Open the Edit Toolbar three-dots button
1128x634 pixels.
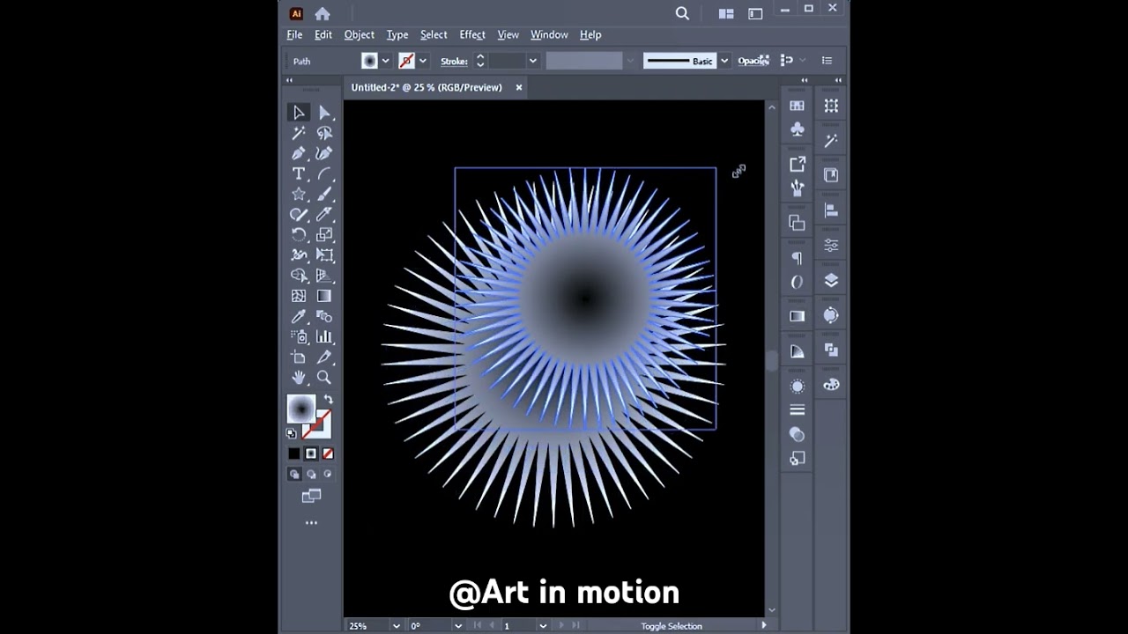pyautogui.click(x=311, y=523)
